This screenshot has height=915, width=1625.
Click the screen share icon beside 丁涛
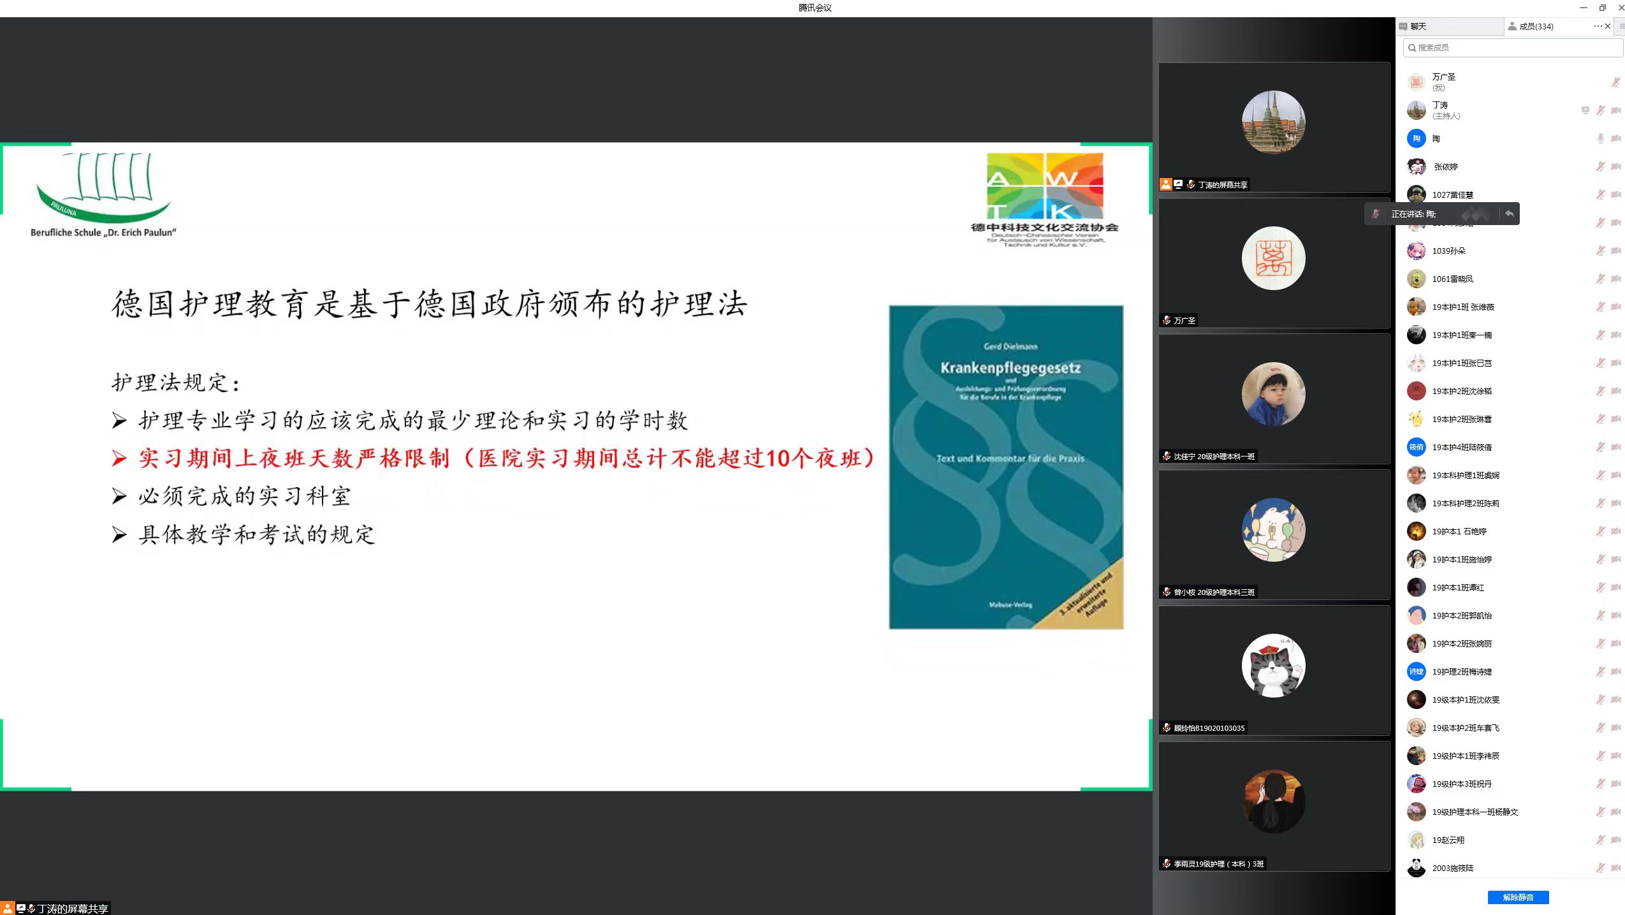(x=1585, y=110)
